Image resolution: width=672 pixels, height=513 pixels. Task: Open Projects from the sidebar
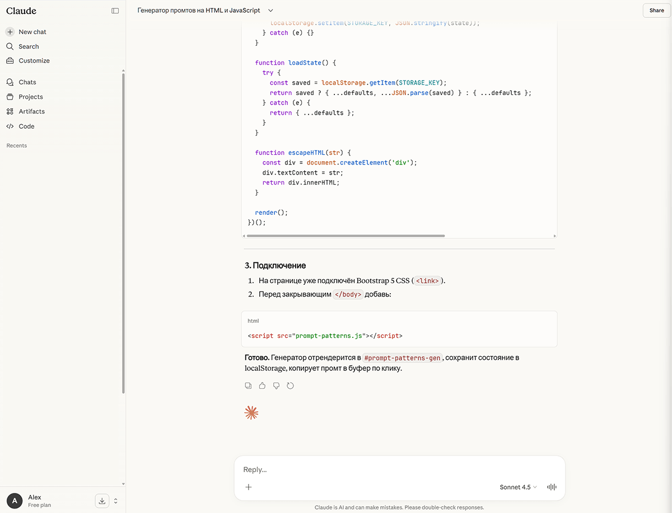[30, 97]
